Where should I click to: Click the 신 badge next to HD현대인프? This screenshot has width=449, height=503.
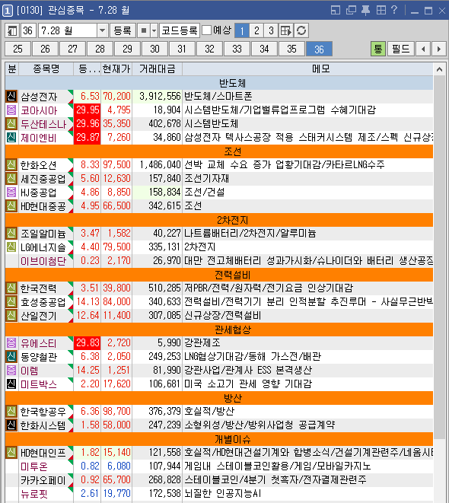pos(11,452)
